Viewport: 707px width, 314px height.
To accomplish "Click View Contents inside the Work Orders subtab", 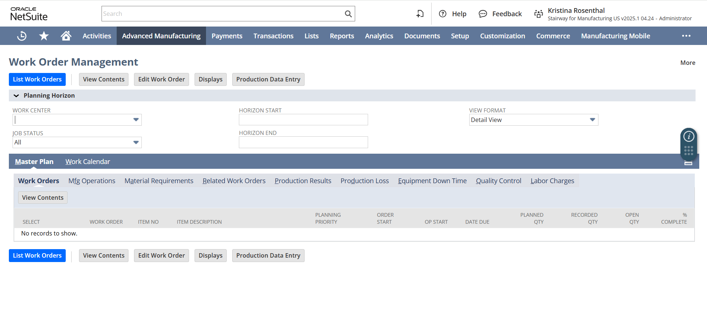I will point(43,198).
